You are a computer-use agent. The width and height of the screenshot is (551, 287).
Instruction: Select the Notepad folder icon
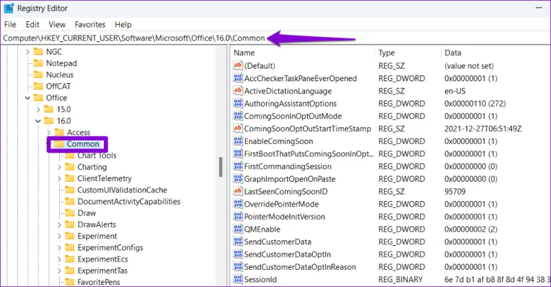tap(38, 63)
